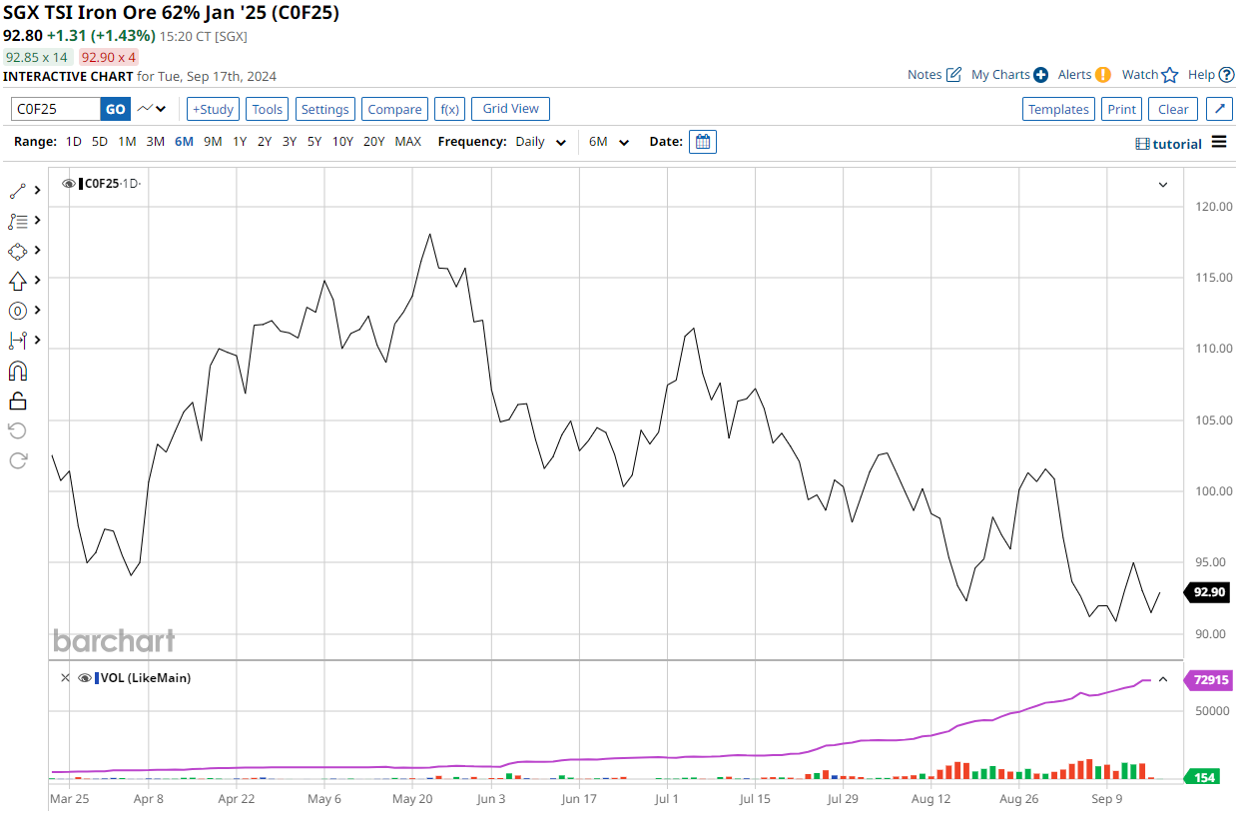
Task: Open the 6M period dropdown
Action: point(609,142)
